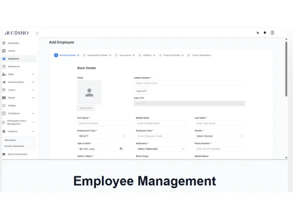Open the Date of Birth calendar picker icon

coord(121,149)
